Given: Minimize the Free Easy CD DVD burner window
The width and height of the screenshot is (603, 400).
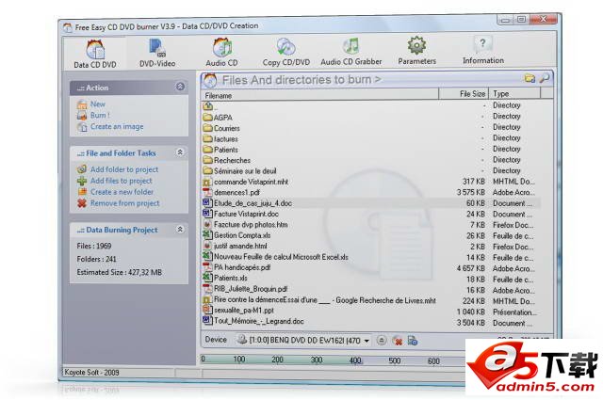Looking at the screenshot, I should tap(505, 20).
